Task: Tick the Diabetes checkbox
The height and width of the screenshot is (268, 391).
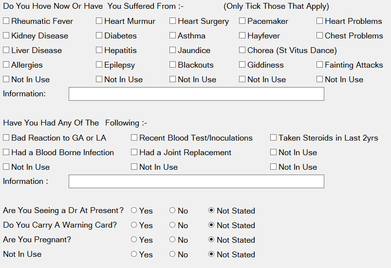Action: click(x=99, y=36)
